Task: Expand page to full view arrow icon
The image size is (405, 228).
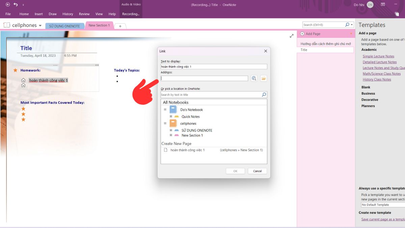Action: [292, 36]
